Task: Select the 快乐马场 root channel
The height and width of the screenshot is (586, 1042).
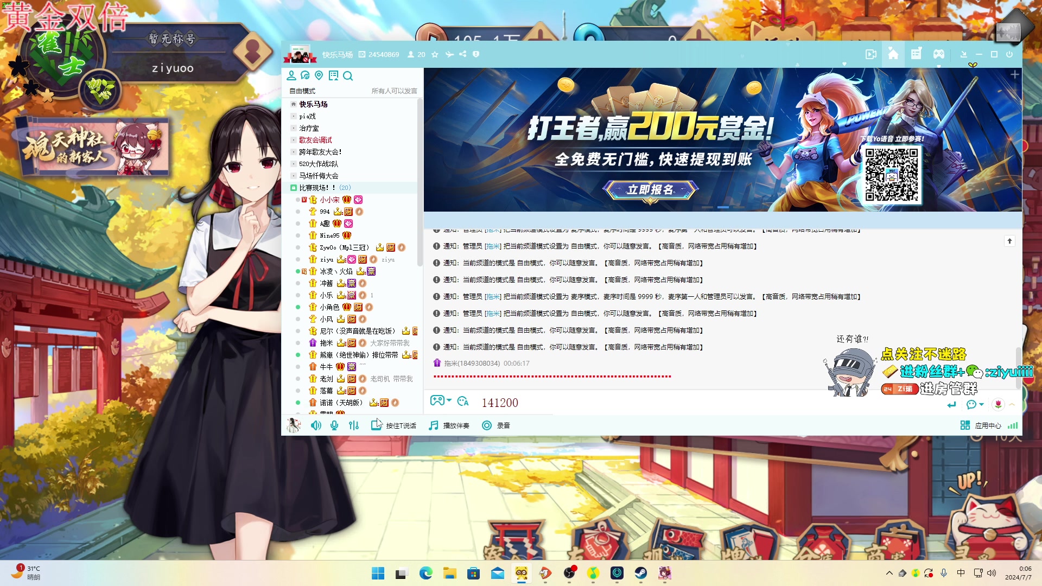Action: click(313, 104)
